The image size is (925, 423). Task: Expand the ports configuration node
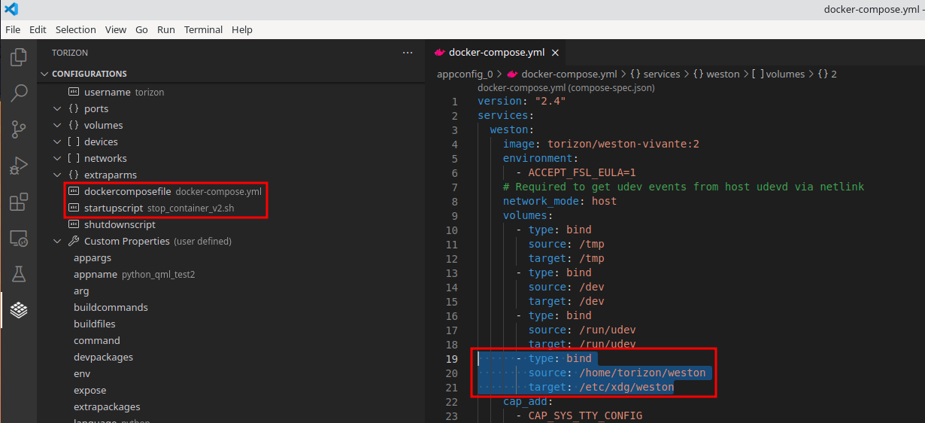57,109
